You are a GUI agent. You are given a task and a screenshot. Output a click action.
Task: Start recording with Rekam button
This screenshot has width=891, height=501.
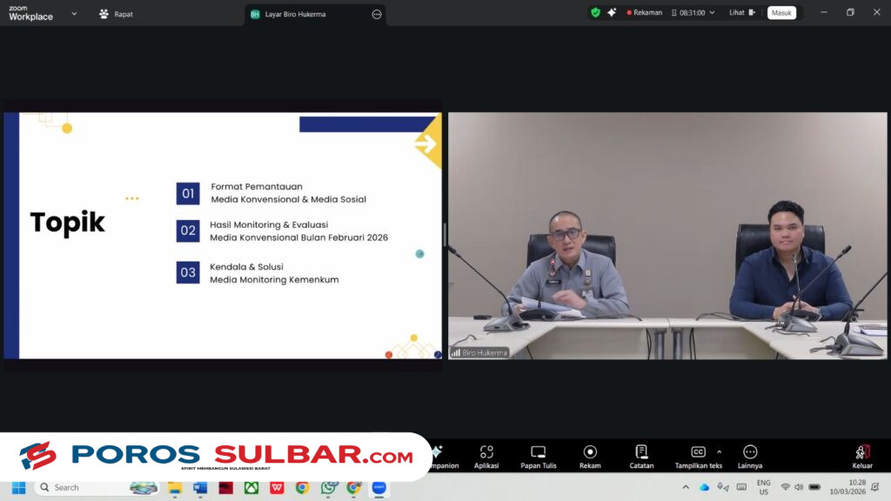pyautogui.click(x=590, y=456)
